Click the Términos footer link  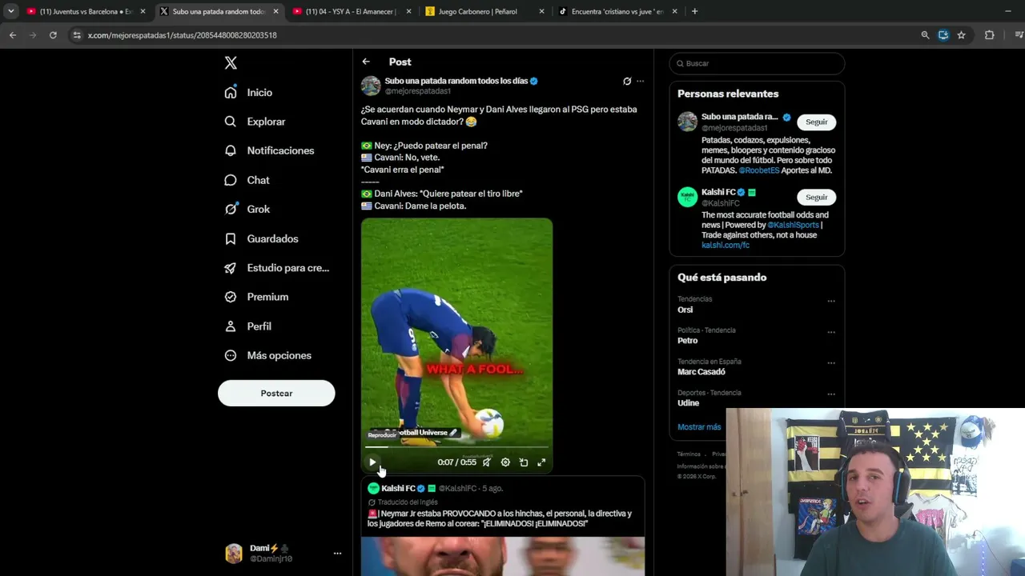coord(689,454)
